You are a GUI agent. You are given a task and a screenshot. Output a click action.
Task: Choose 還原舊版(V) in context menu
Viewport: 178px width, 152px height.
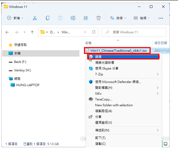tap(124, 123)
